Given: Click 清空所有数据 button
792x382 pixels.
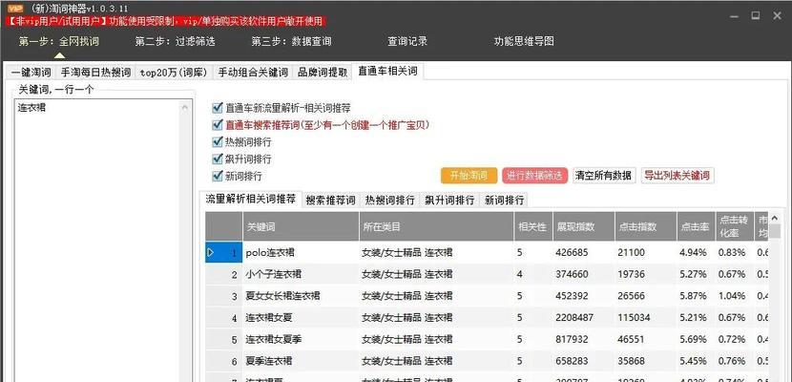Looking at the screenshot, I should click(x=604, y=176).
